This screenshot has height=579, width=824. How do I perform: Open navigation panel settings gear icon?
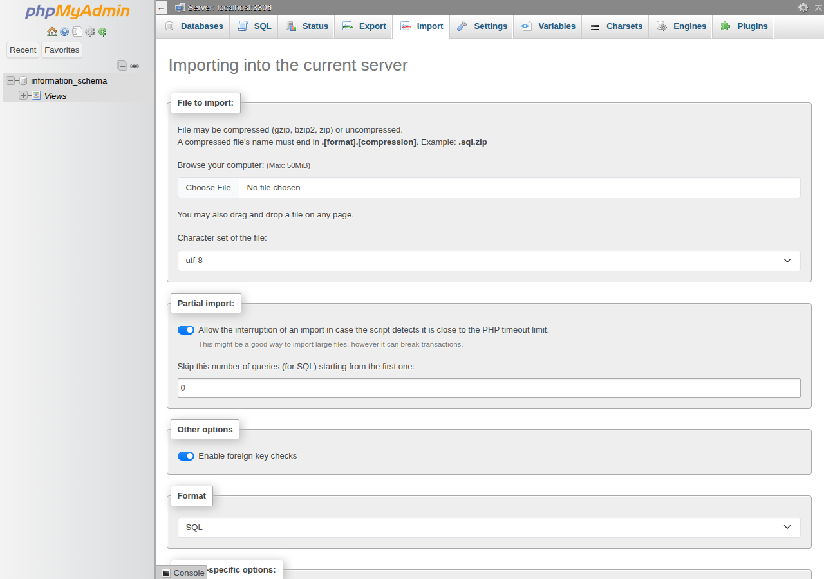point(90,32)
